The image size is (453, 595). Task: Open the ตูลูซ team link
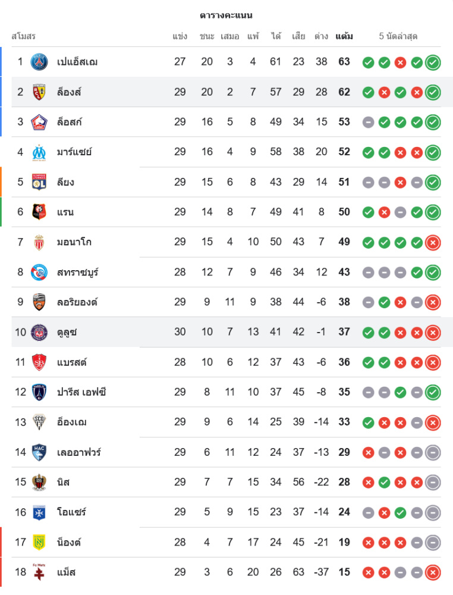coord(67,332)
